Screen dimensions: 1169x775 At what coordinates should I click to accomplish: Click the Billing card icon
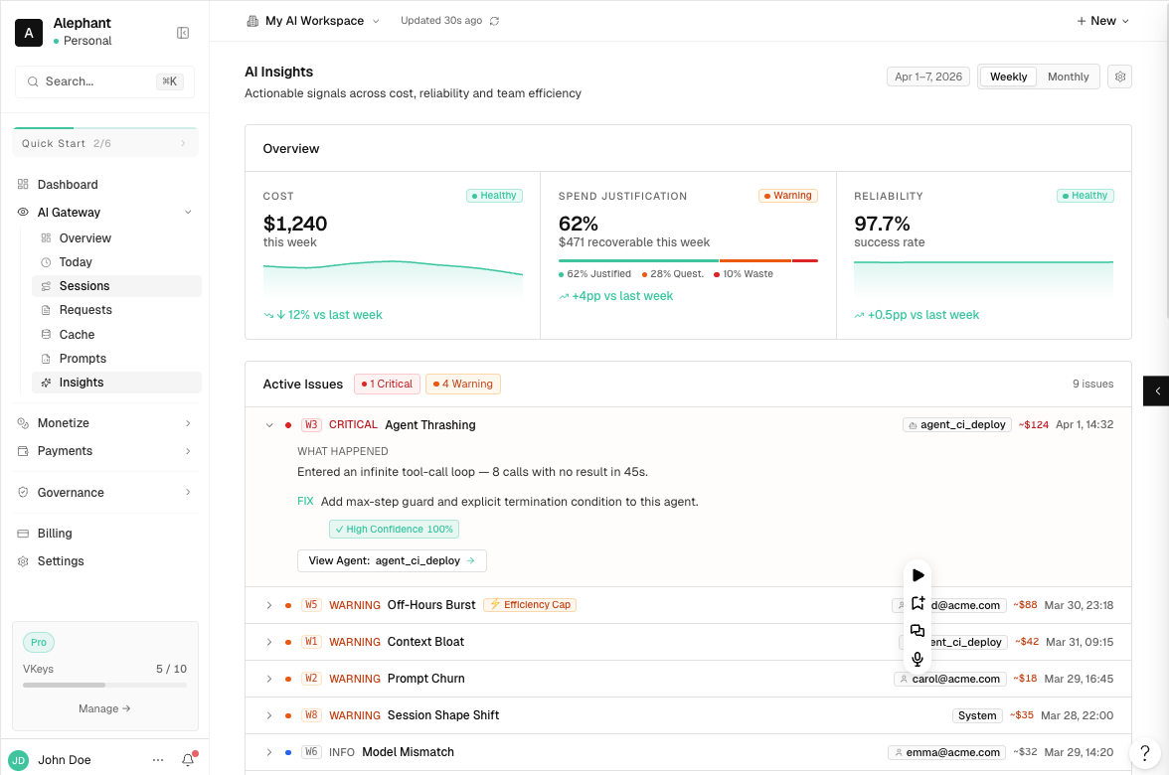tap(23, 534)
